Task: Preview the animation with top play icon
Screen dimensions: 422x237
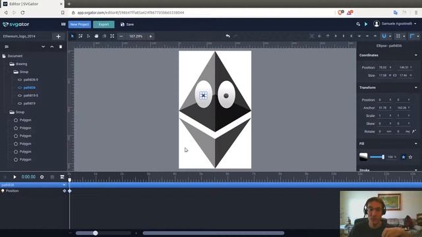Action: 366,24
